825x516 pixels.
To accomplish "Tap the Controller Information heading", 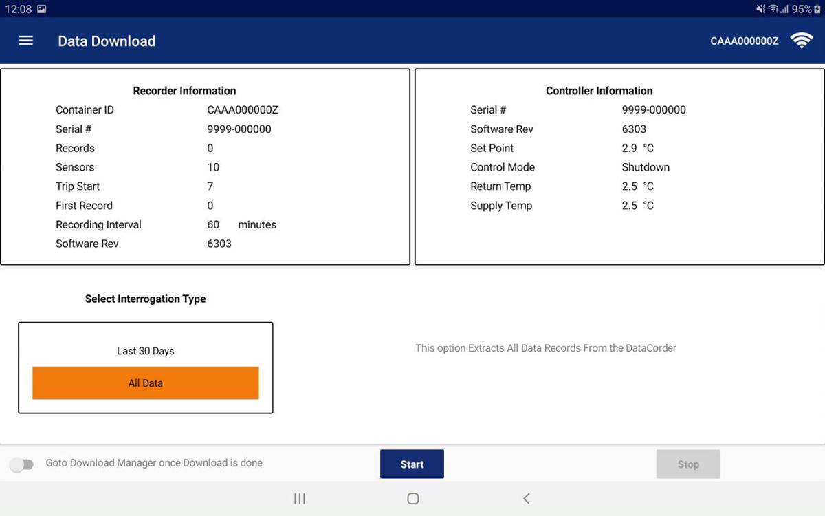I will (599, 91).
